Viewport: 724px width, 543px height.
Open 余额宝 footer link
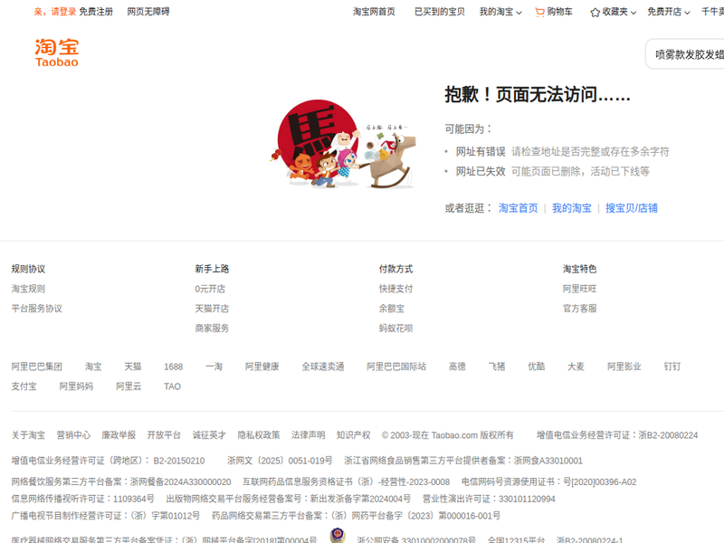[x=392, y=309]
